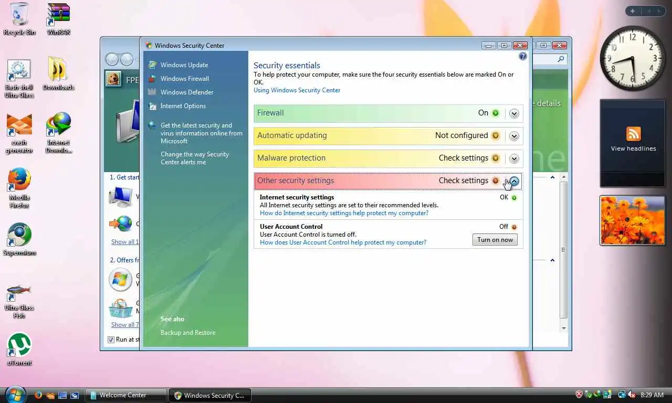Viewport: 672px width, 403px height.
Task: Open Internet Options text link
Action: click(x=183, y=106)
